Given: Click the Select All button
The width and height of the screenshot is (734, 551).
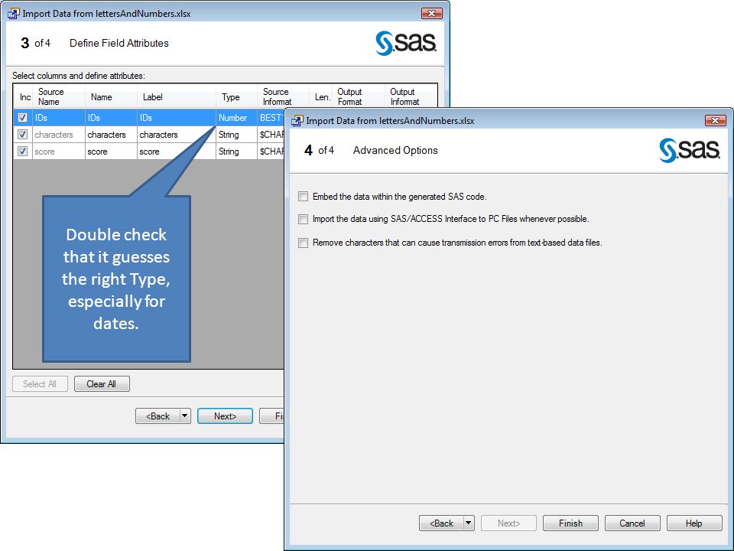Looking at the screenshot, I should (40, 383).
